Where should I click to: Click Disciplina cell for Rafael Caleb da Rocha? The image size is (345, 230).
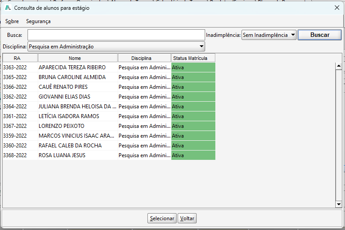pos(144,146)
